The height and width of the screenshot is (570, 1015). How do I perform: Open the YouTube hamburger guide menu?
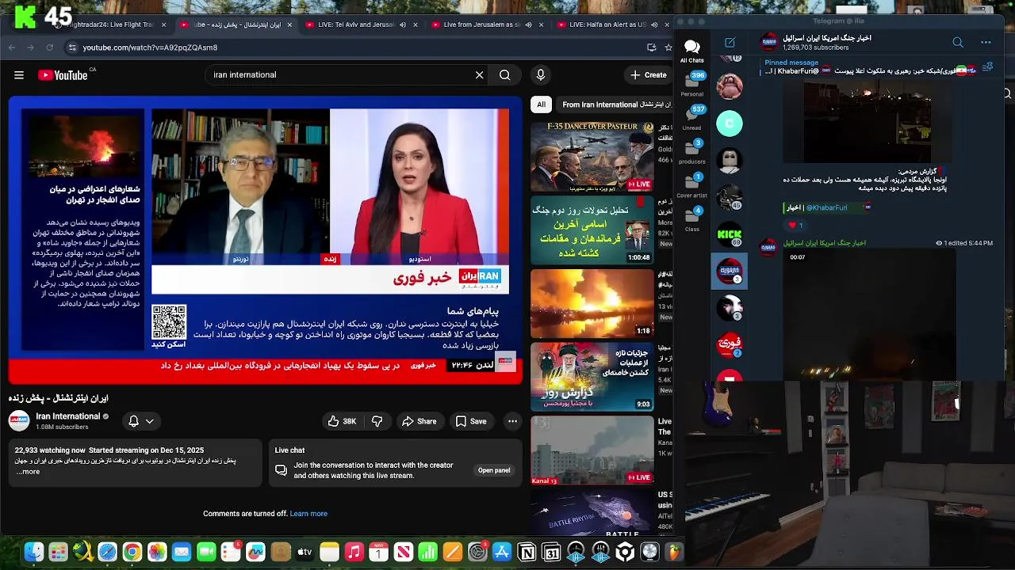pyautogui.click(x=19, y=75)
